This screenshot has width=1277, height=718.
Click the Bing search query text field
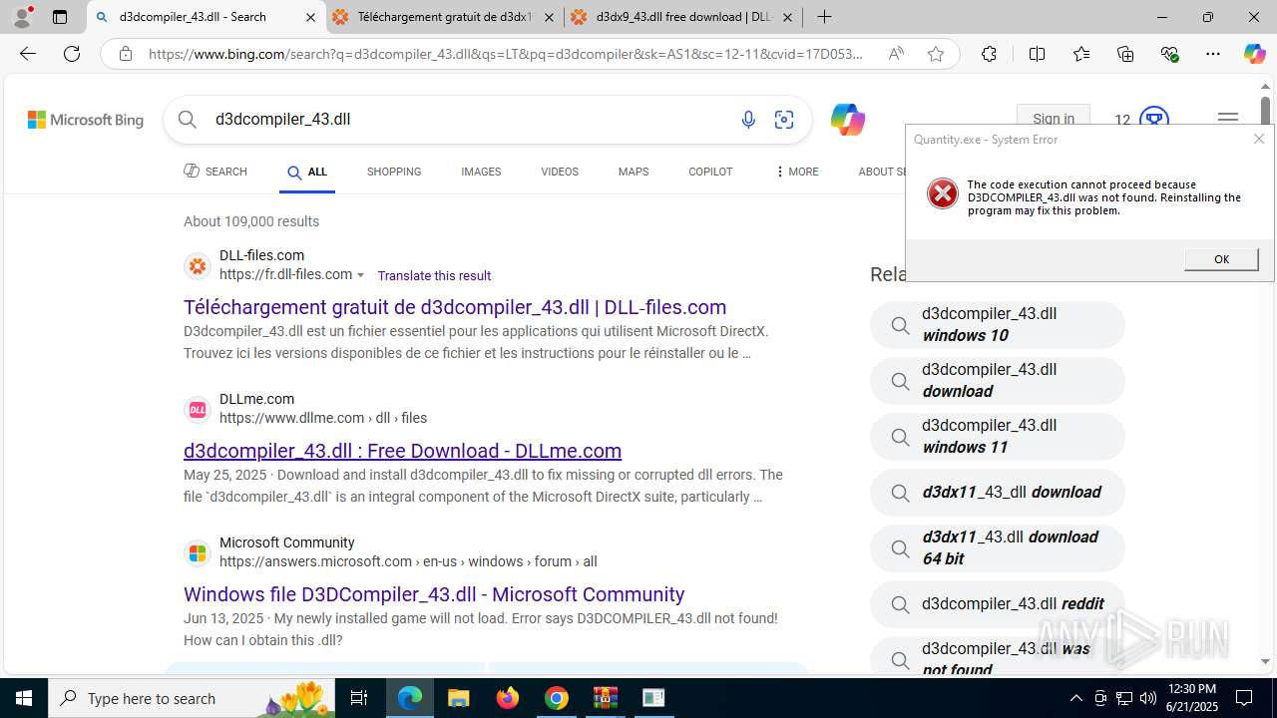coord(469,120)
